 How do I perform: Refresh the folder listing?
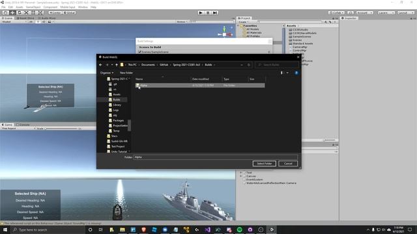tap(249, 65)
